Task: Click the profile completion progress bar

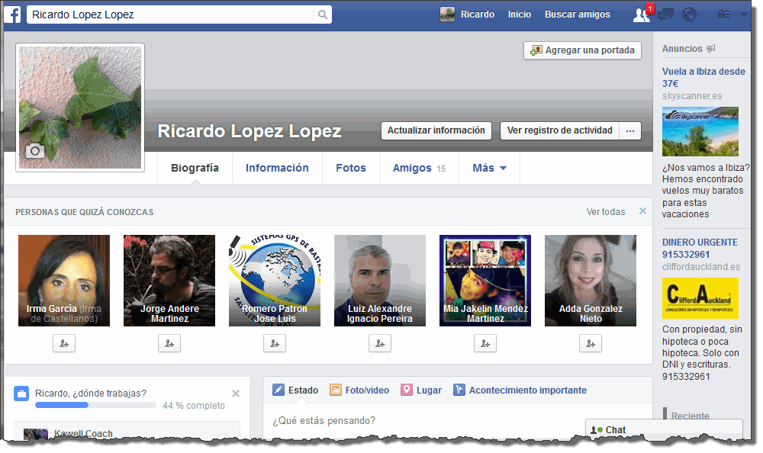Action: coord(95,406)
